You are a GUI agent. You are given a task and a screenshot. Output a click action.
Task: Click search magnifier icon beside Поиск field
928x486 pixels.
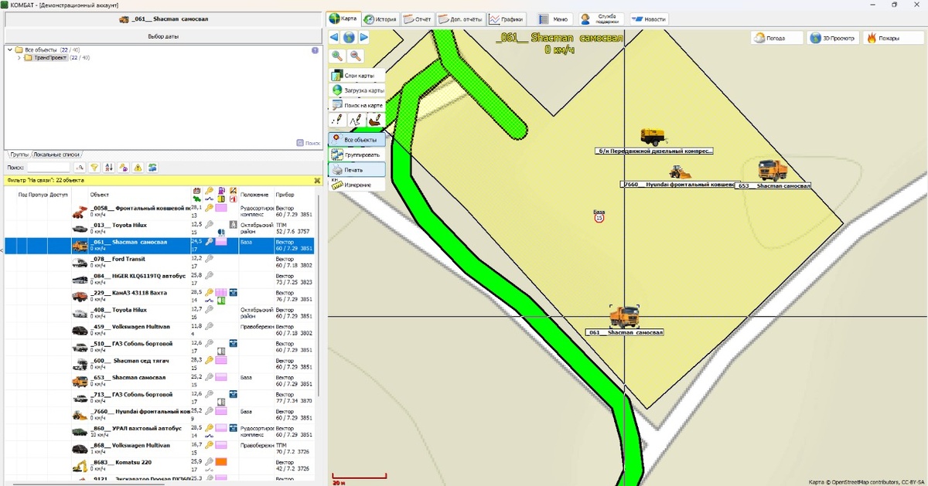79,167
